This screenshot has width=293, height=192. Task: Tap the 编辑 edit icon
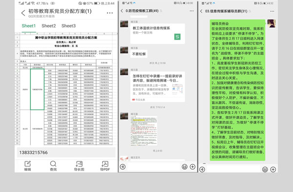coord(27,166)
